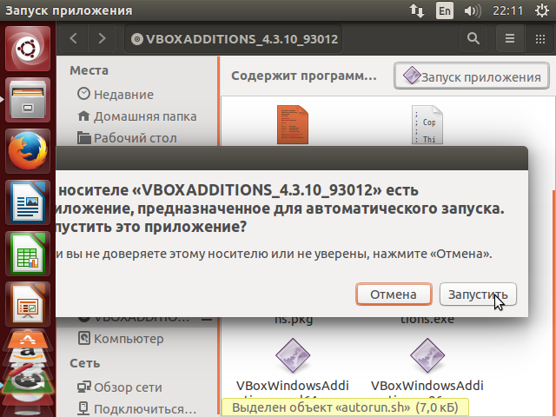Go forward with the right arrow button

click(x=103, y=38)
